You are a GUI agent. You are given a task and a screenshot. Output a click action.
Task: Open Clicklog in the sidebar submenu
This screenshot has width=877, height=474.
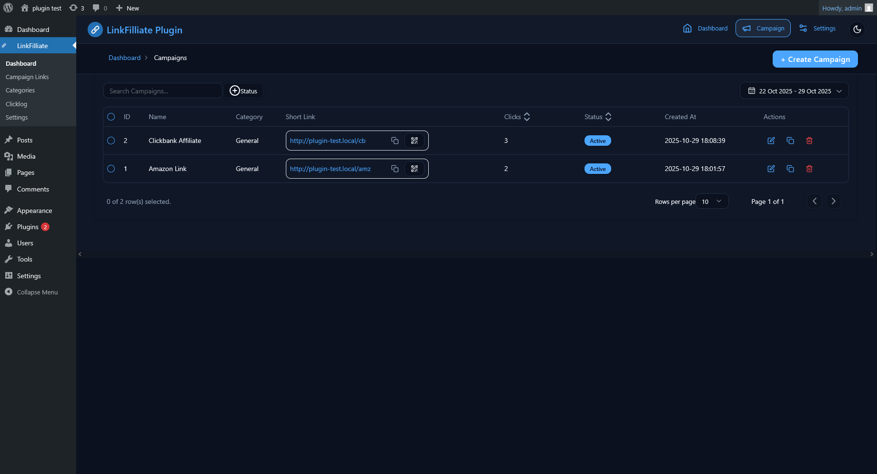tap(16, 104)
